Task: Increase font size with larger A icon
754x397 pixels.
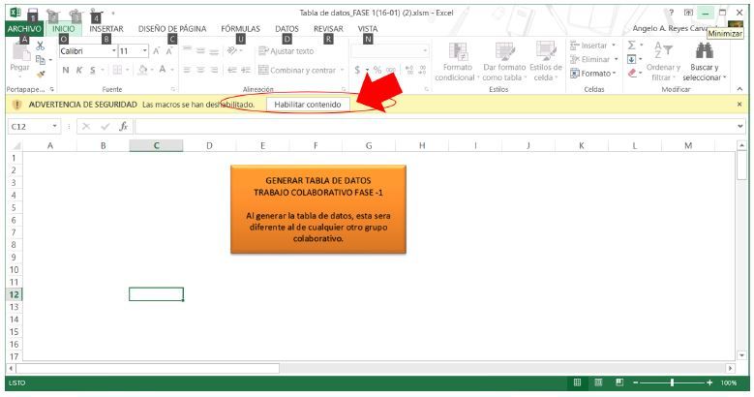Action: point(156,51)
